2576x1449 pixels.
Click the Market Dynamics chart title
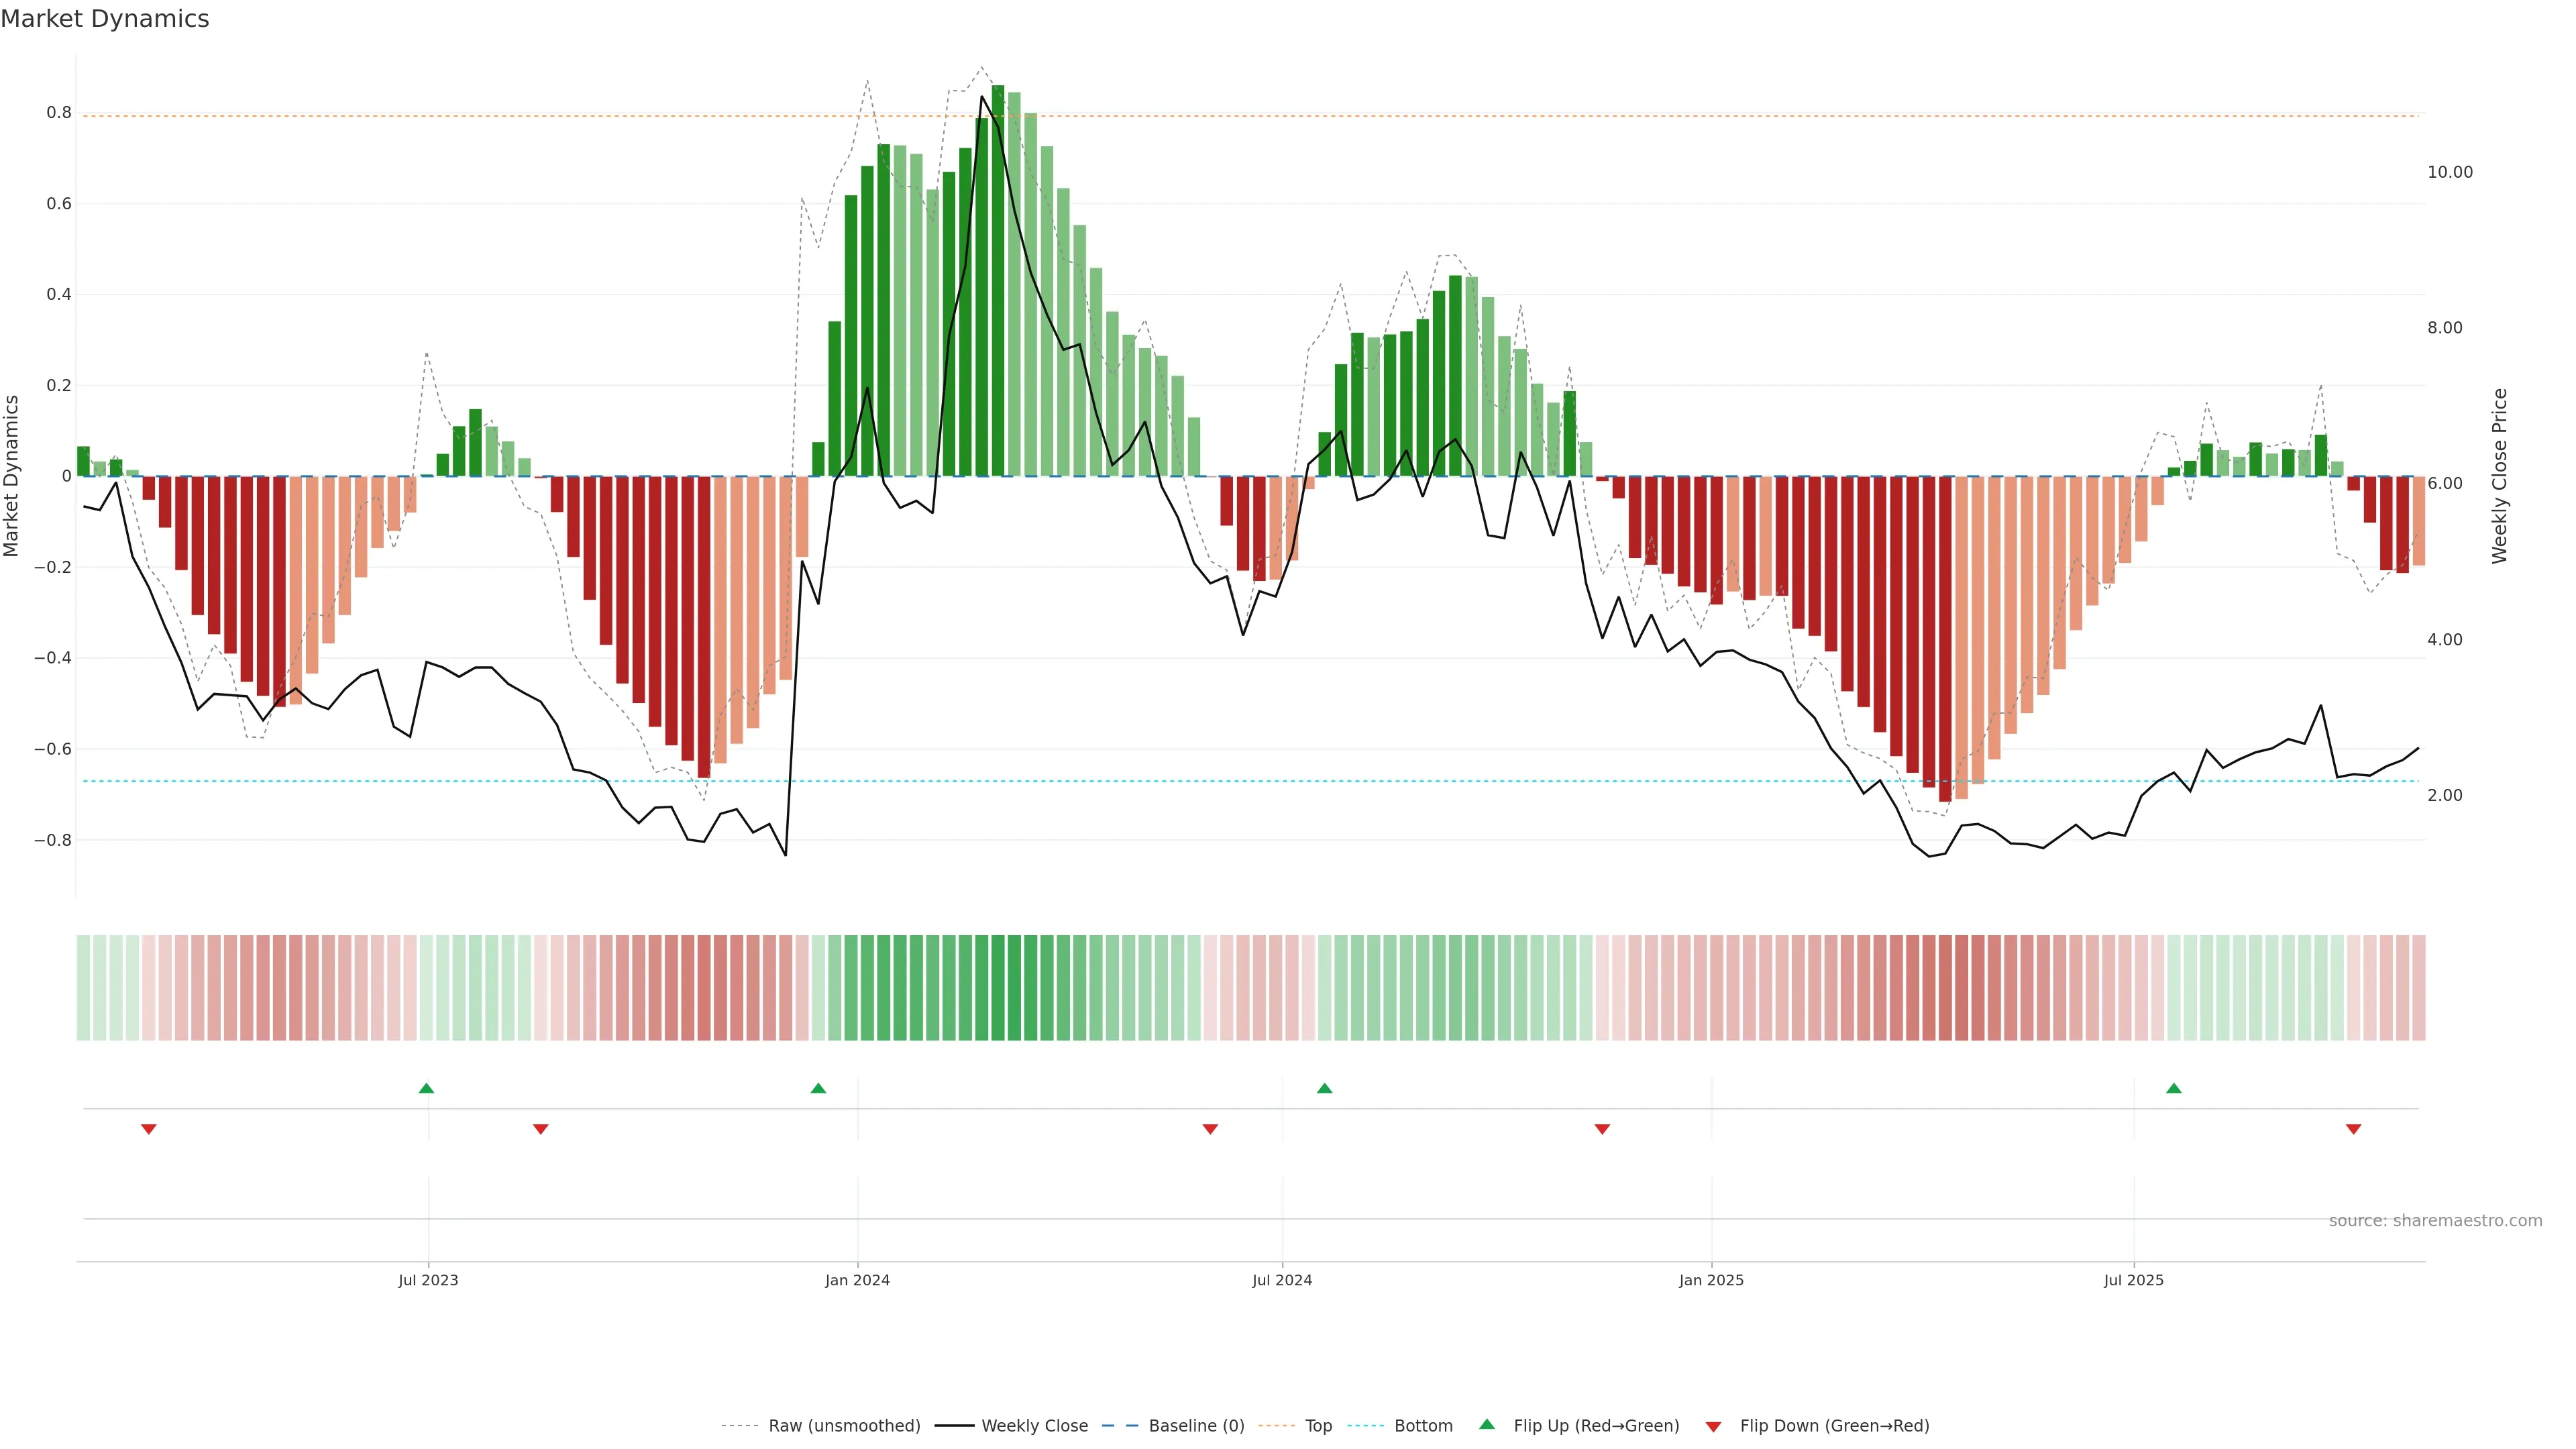click(x=105, y=19)
